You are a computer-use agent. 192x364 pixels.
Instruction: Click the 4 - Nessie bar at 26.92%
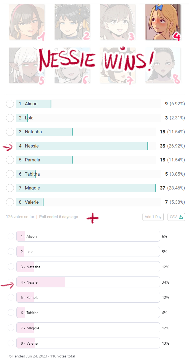coord(86,146)
